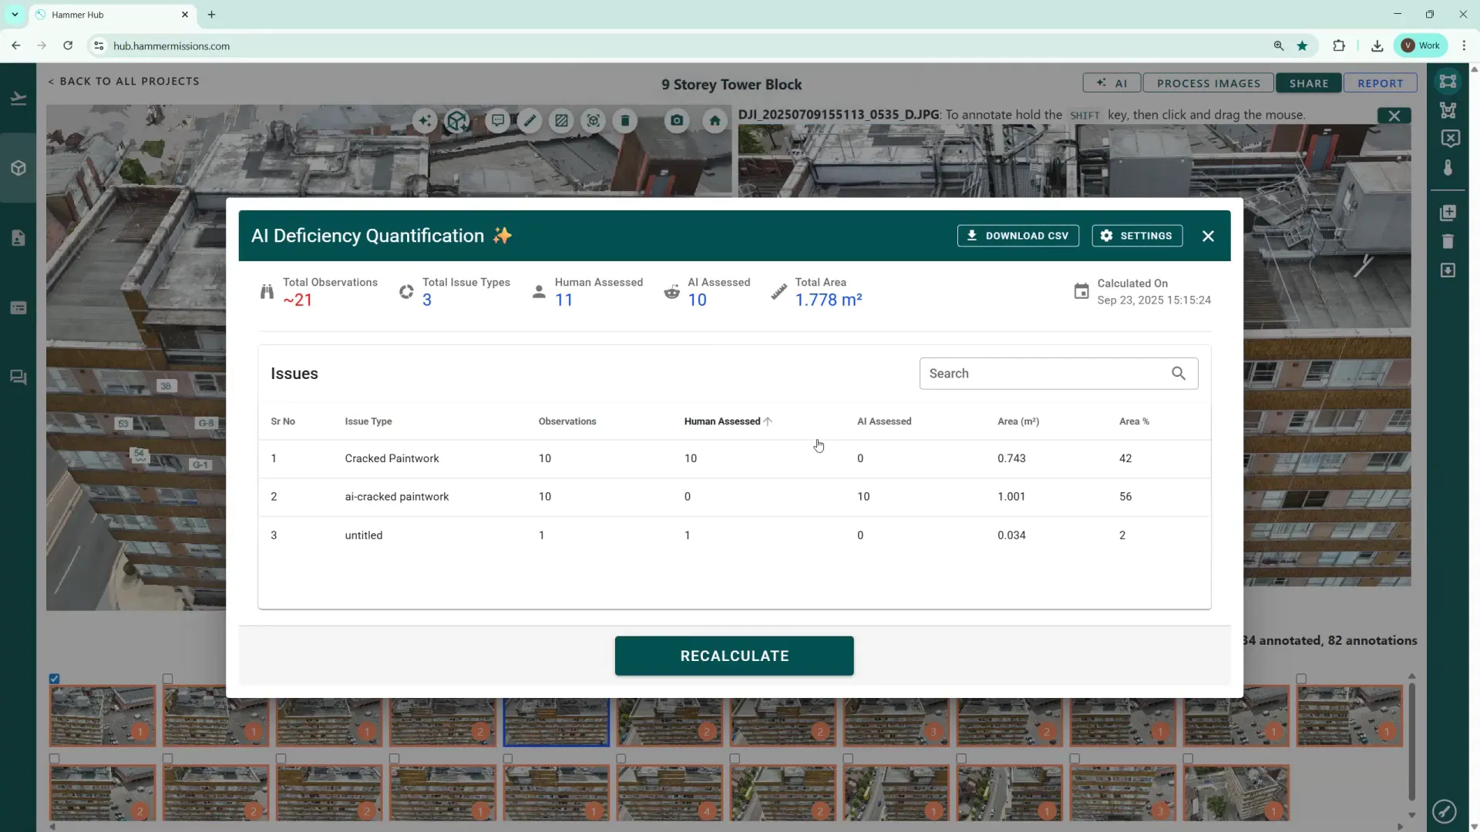The width and height of the screenshot is (1480, 832).
Task: Select the ruler measurement tool
Action: click(530, 121)
